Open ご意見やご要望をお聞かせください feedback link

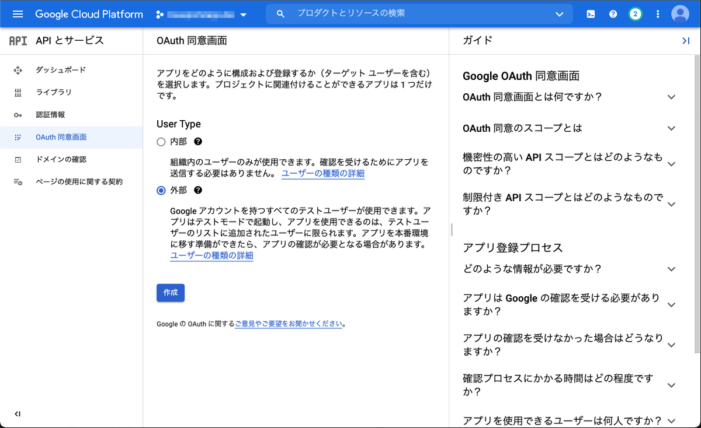coord(289,324)
